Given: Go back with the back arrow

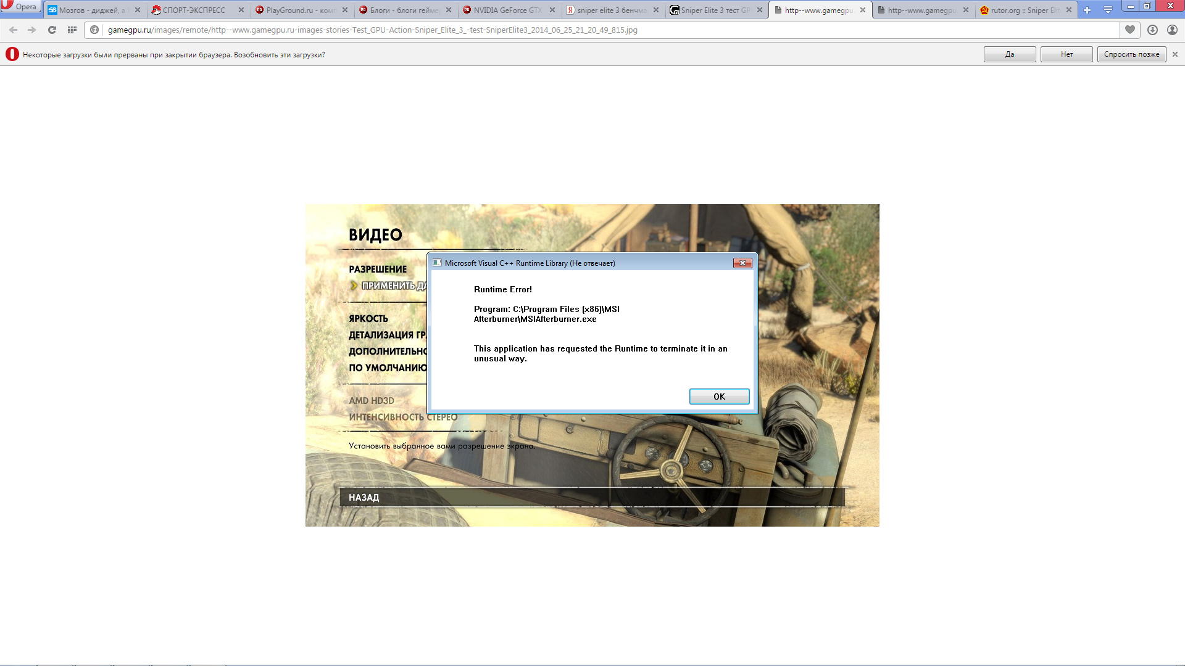Looking at the screenshot, I should 13,30.
